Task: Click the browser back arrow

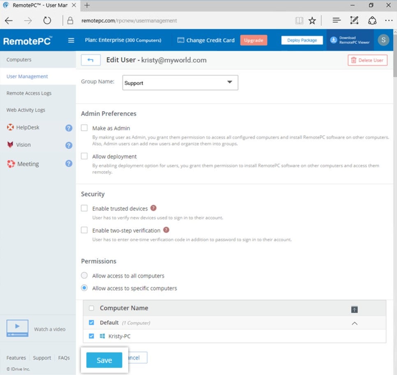Action: click(9, 21)
